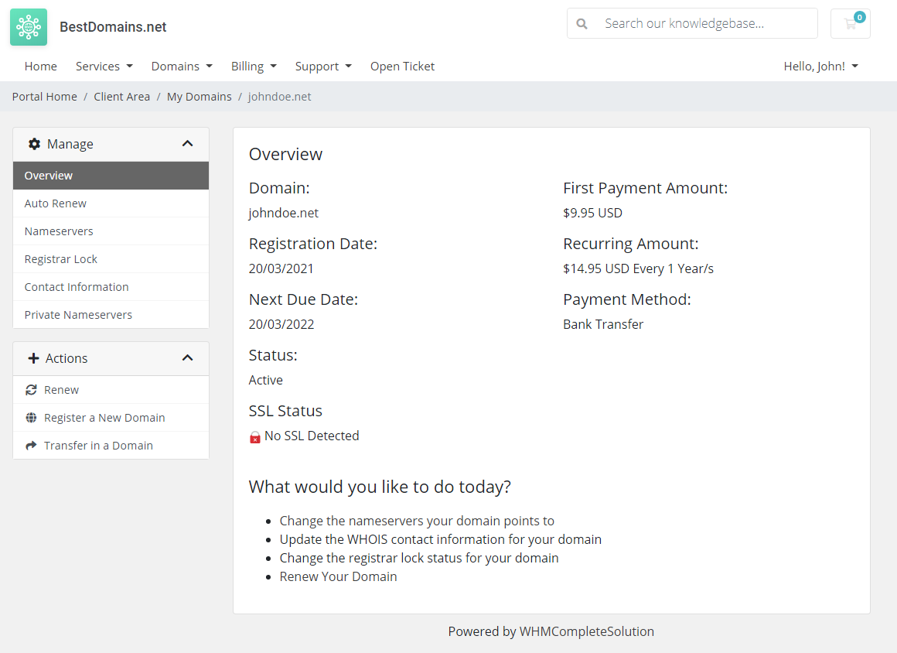Image resolution: width=897 pixels, height=653 pixels.
Task: Collapse the Manage panel chevron
Action: point(187,144)
